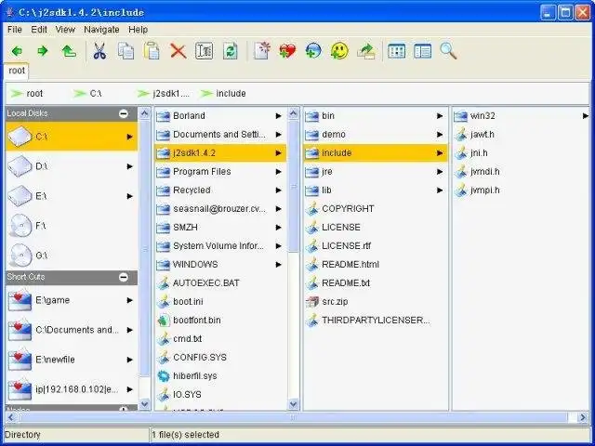Select the Documents and Setti... folder
Screen dimensions: 595x446
(220, 134)
